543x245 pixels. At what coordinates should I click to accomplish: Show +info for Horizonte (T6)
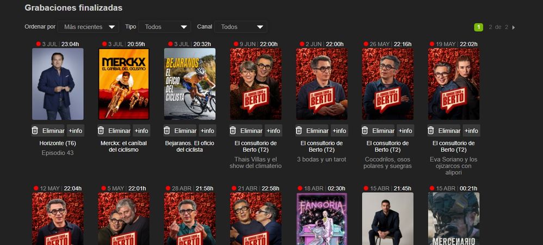coord(76,131)
